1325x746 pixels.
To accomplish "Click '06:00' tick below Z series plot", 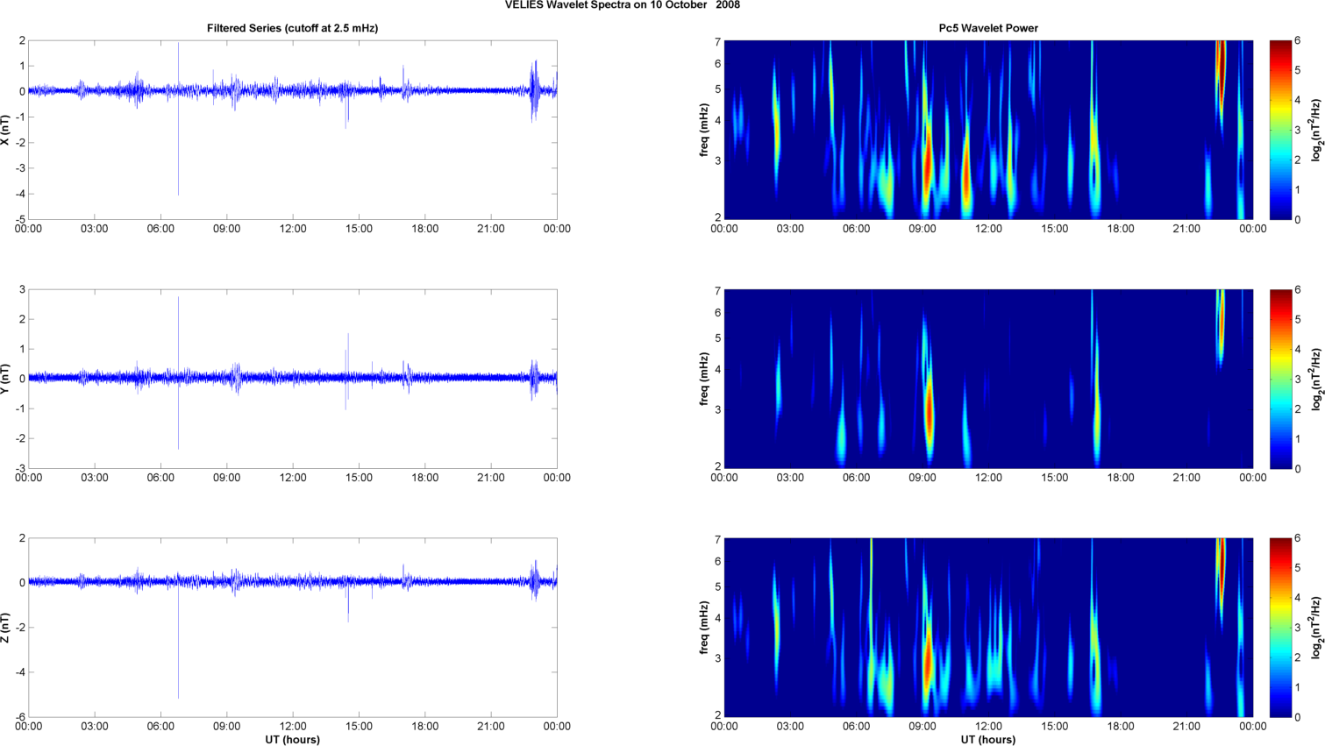I will tap(160, 726).
